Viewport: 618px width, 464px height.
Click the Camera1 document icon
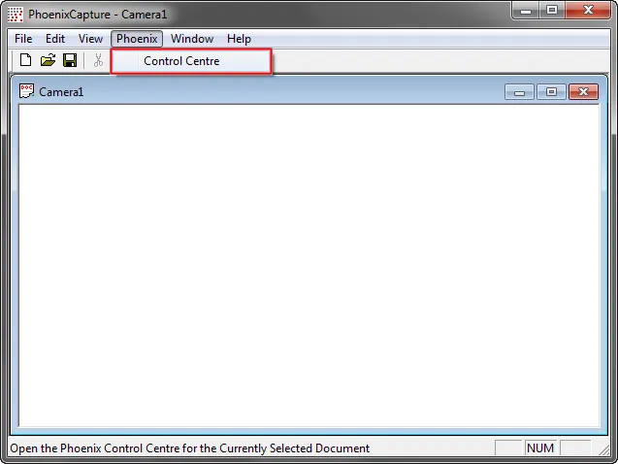point(27,91)
